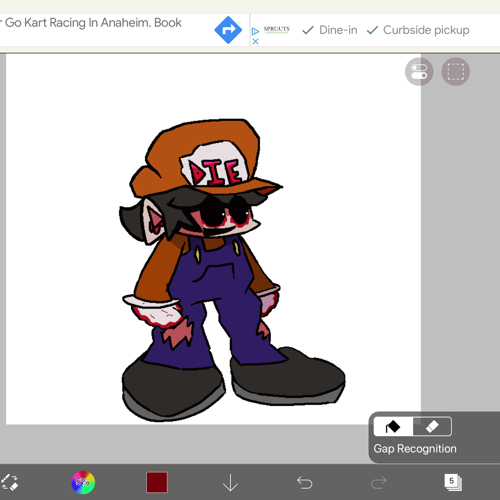Image resolution: width=500 pixels, height=500 pixels.
Task: Select the dark red color swatch
Action: (157, 482)
